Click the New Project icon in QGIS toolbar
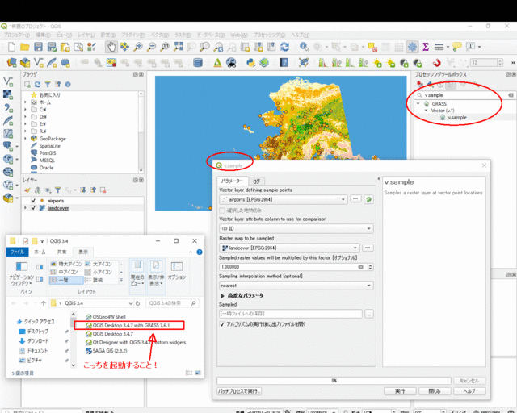 11,47
